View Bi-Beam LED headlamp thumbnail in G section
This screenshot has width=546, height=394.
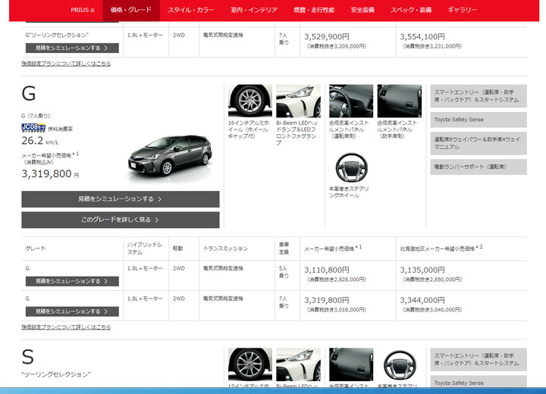point(299,101)
